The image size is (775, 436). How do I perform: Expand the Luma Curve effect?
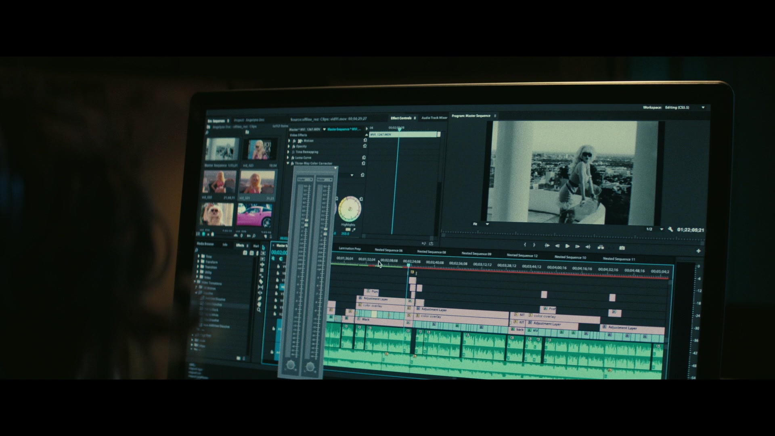[x=288, y=157]
